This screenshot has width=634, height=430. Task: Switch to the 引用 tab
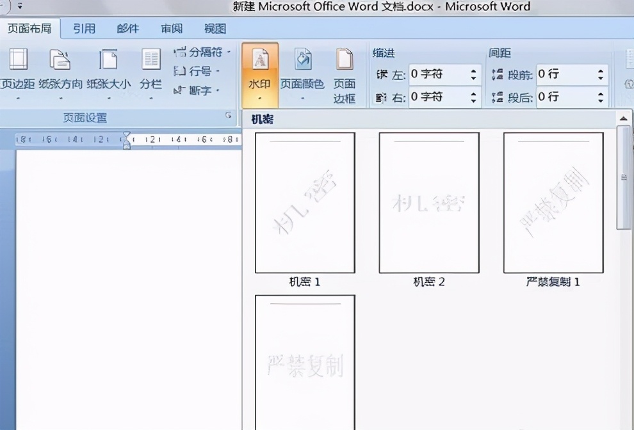pos(84,29)
